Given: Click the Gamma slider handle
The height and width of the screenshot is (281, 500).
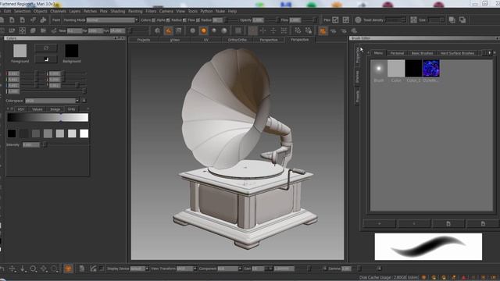Looking at the screenshot, I should pyautogui.click(x=359, y=269).
